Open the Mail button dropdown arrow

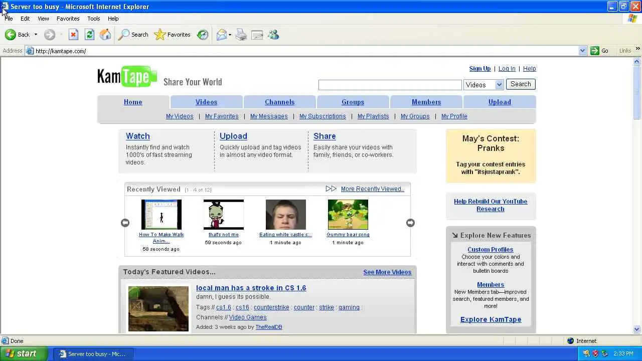tap(230, 35)
